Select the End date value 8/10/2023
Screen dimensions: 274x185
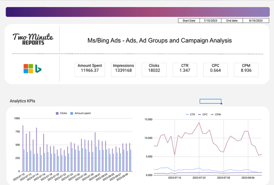click(256, 21)
